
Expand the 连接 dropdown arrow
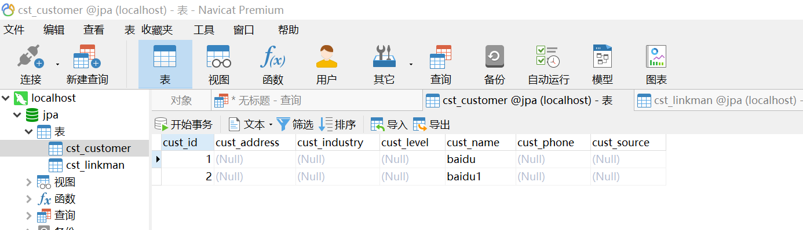click(x=57, y=64)
